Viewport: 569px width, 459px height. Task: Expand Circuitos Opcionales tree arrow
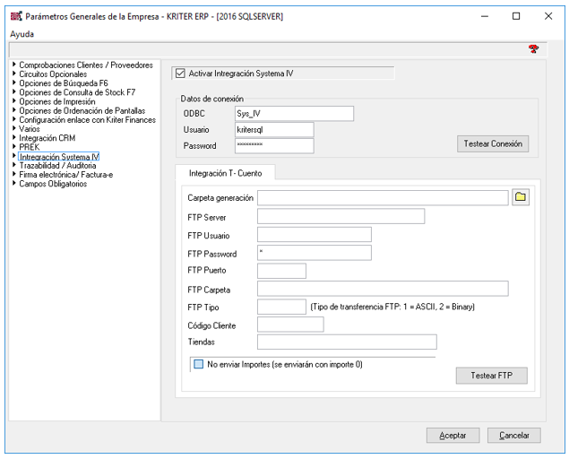tap(14, 74)
